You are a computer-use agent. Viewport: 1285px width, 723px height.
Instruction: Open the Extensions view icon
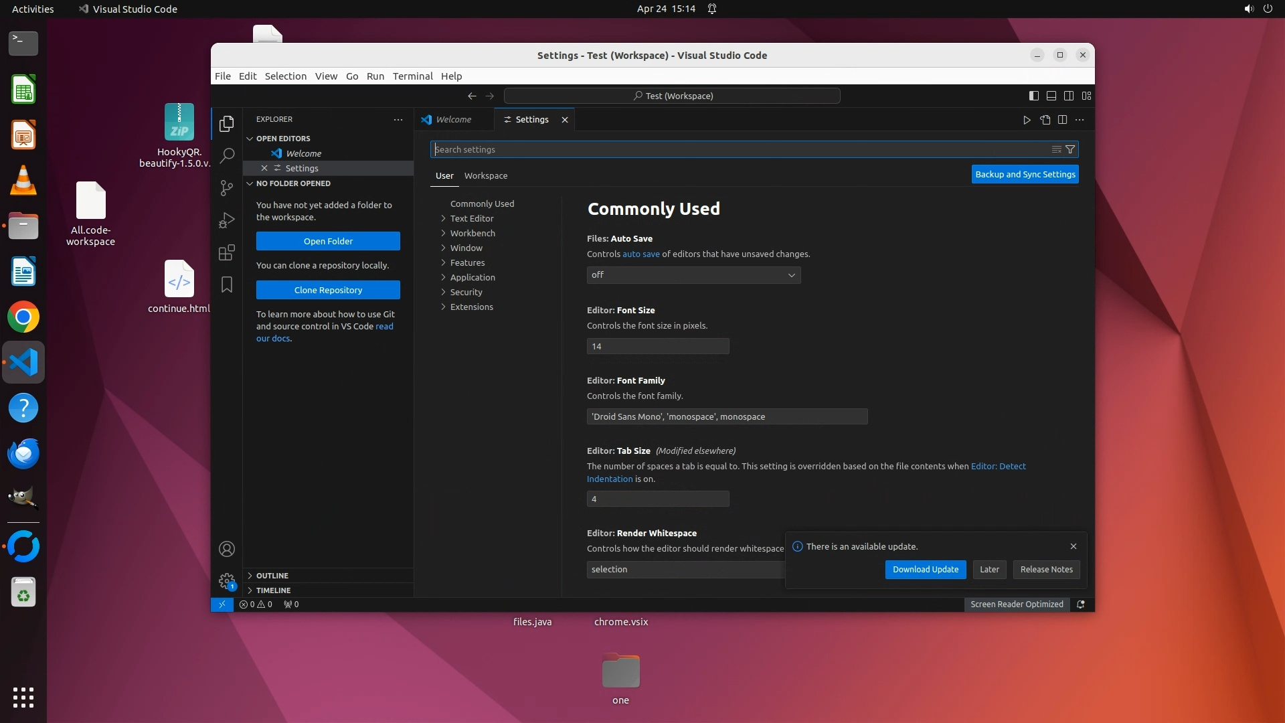pos(227,252)
